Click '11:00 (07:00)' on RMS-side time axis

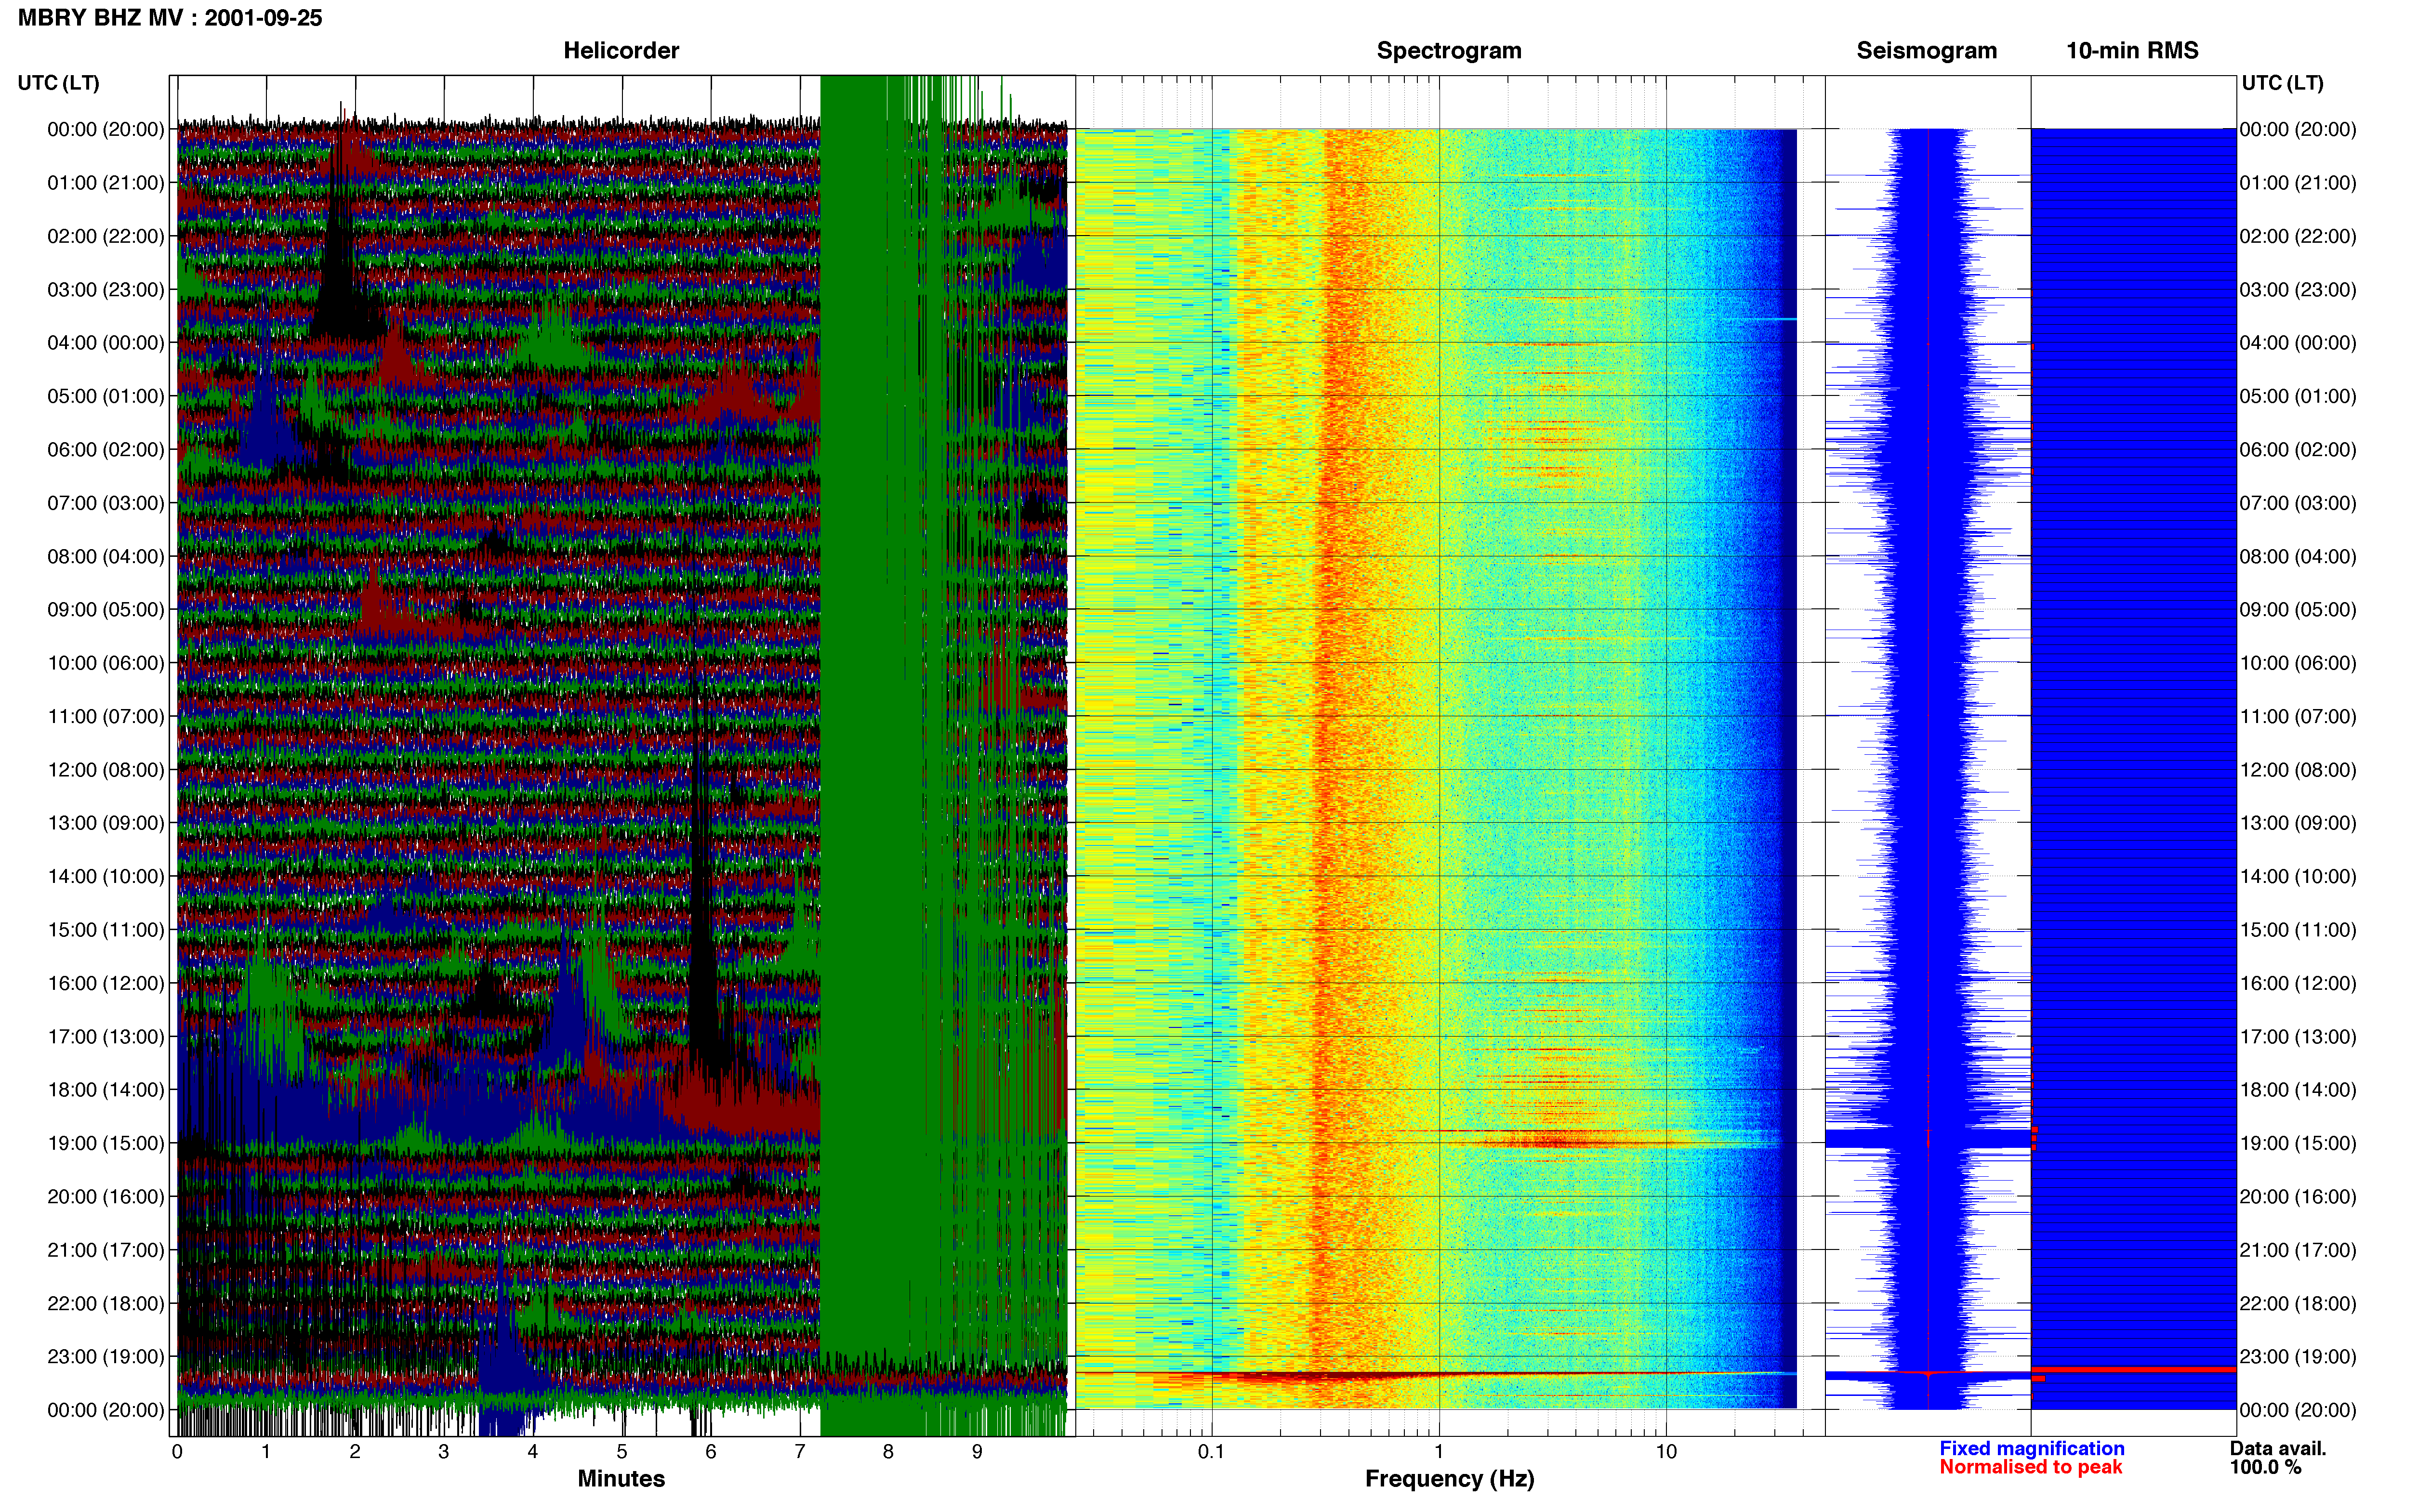(x=2298, y=717)
